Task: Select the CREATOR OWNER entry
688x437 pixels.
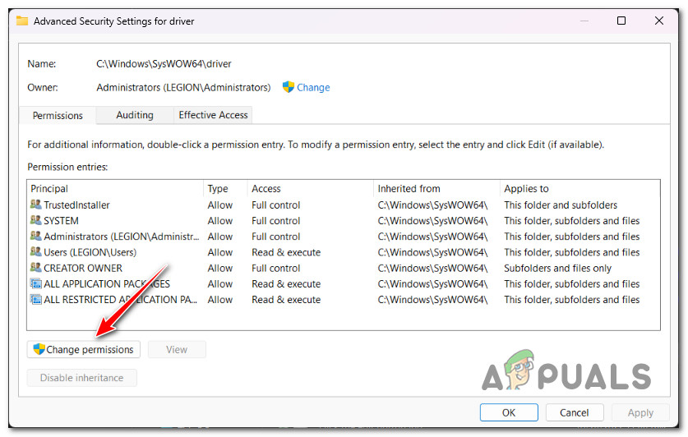Action: click(x=343, y=268)
